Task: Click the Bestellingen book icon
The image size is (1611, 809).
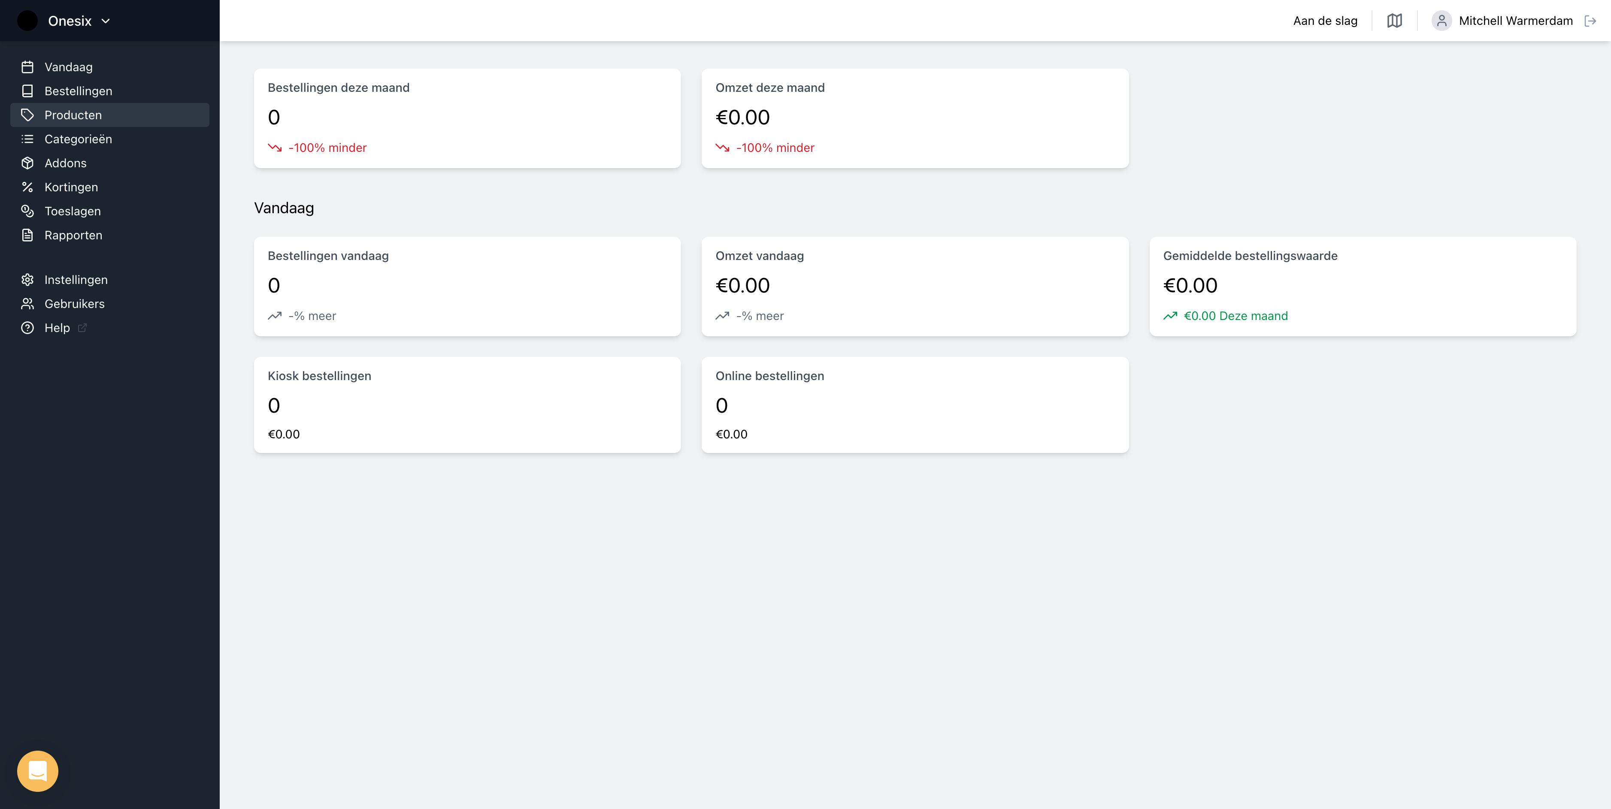Action: (x=27, y=91)
